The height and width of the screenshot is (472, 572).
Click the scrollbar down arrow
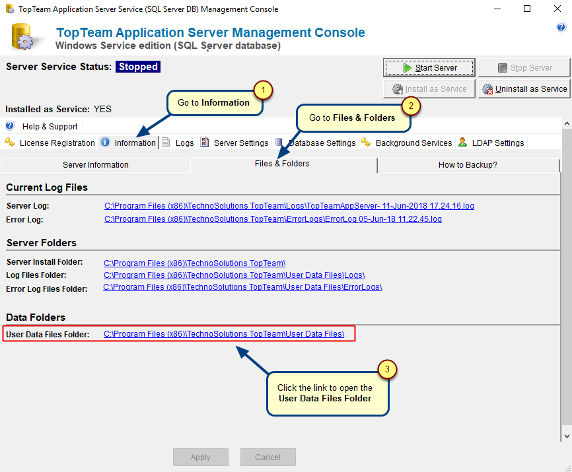[567, 436]
